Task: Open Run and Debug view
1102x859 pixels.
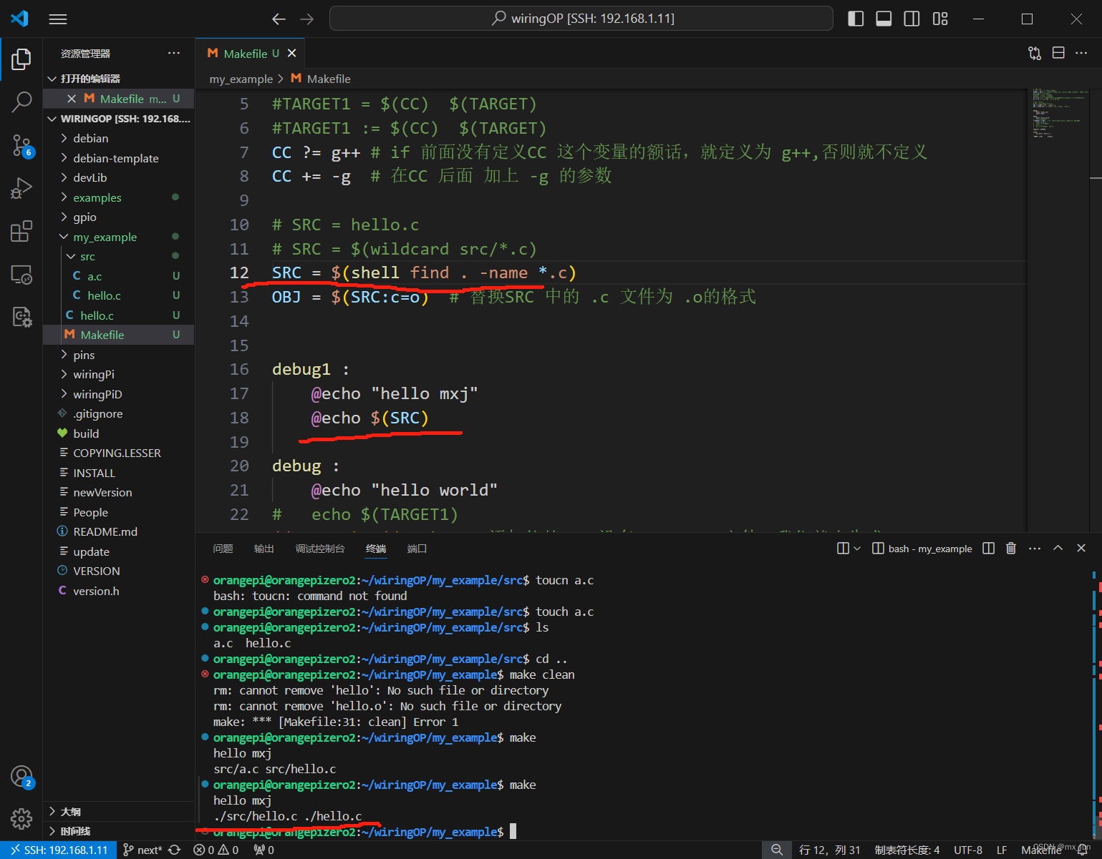Action: pos(21,188)
